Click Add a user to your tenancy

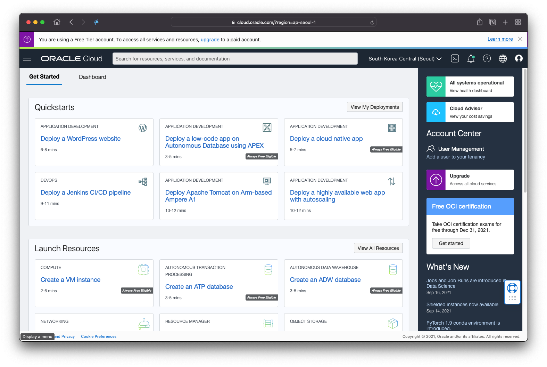click(x=456, y=157)
